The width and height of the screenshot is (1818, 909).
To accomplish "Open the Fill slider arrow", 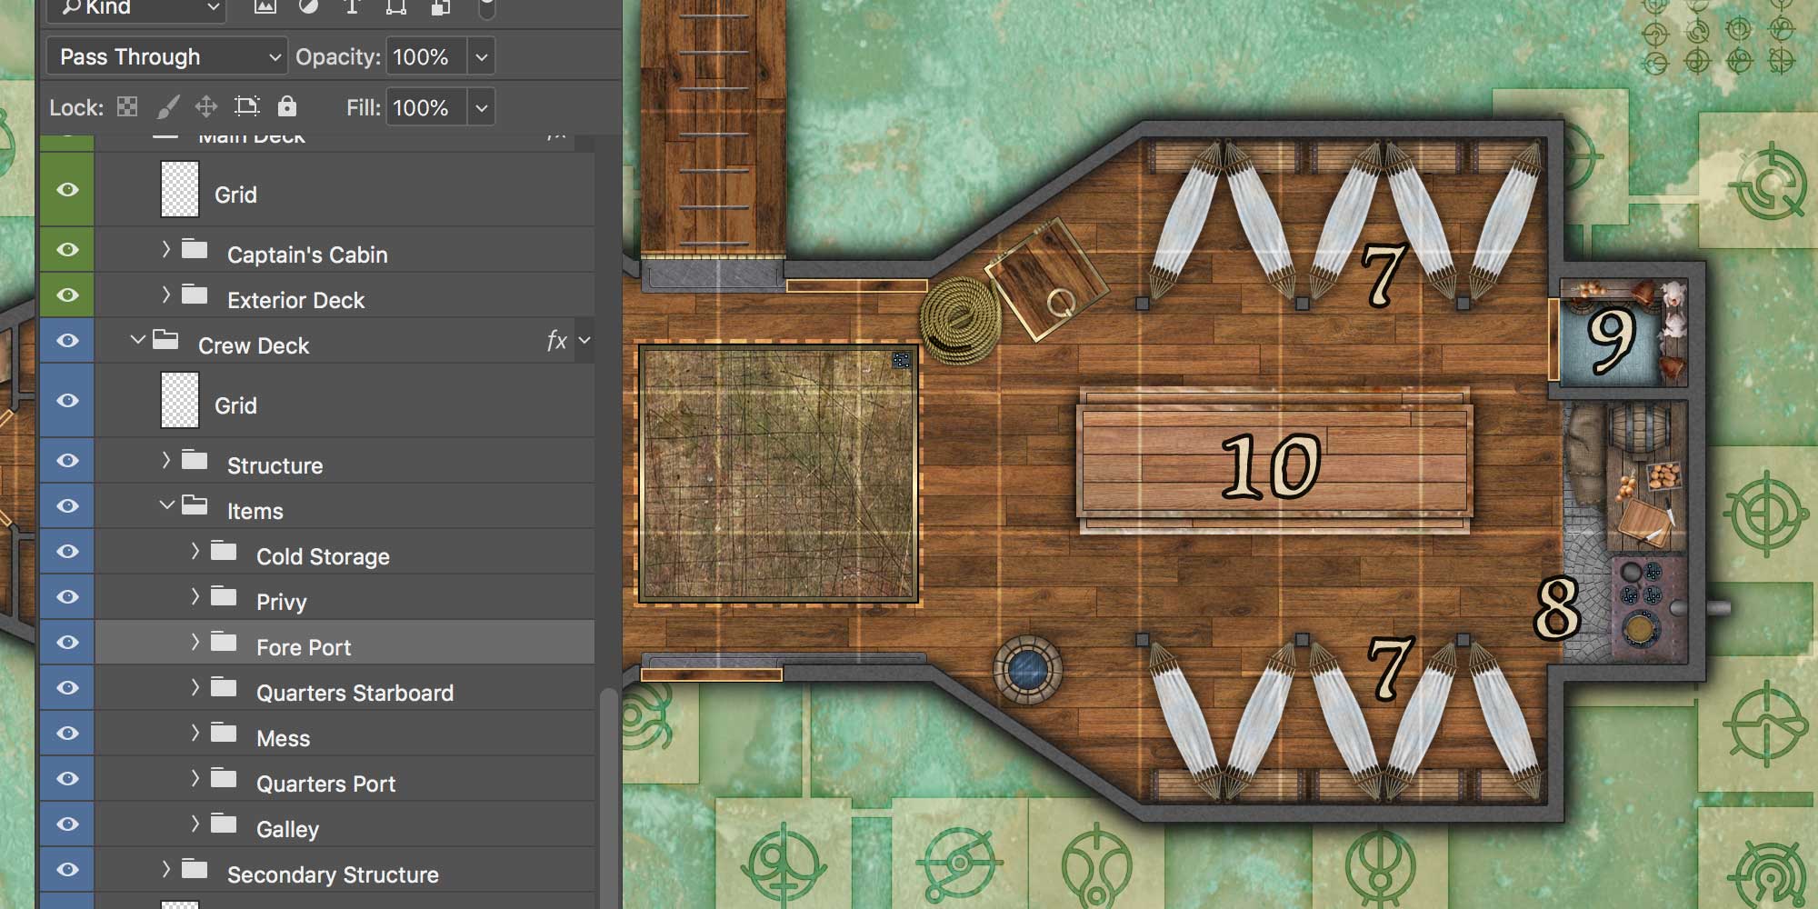I will coord(482,107).
